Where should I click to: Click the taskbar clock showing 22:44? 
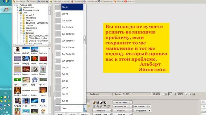5,112
